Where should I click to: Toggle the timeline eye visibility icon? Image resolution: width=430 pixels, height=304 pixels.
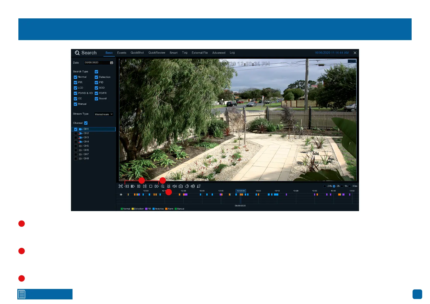(121, 194)
